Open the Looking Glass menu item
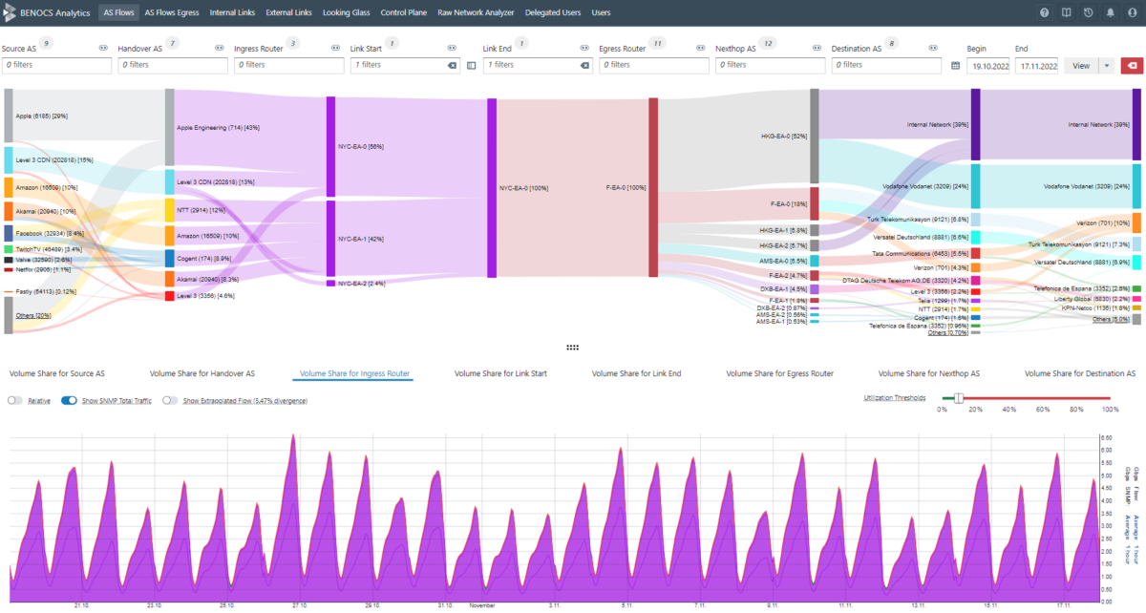 pos(346,13)
